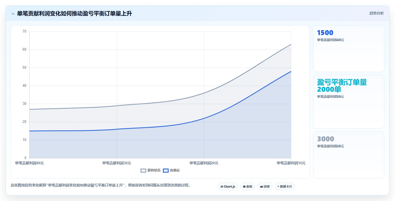Click the 进度 tag

pyautogui.click(x=265, y=186)
